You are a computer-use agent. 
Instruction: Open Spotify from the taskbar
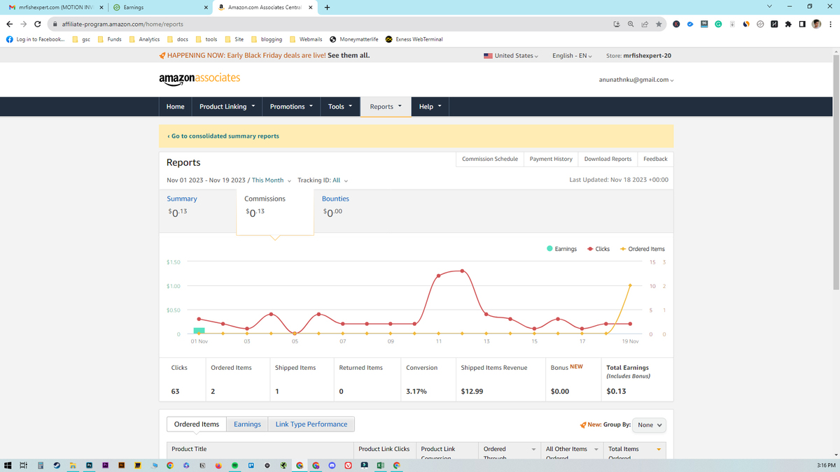pyautogui.click(x=235, y=465)
